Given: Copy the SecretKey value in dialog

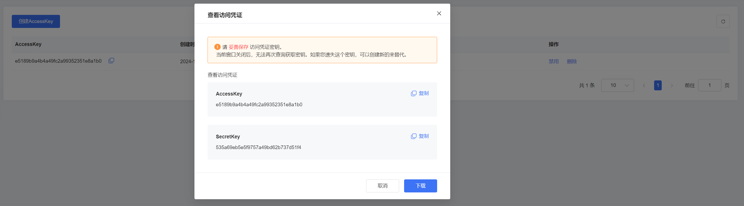Looking at the screenshot, I should 420,136.
